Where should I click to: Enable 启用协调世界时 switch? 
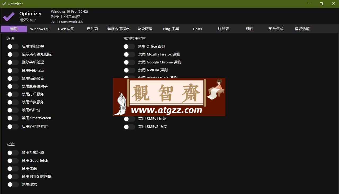(13, 127)
